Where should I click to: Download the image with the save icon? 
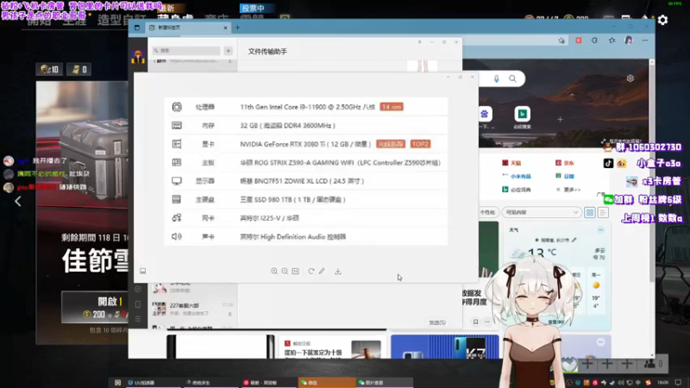pyautogui.click(x=337, y=271)
